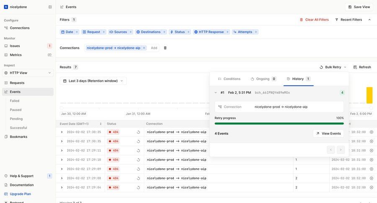Screen dimensions: 377x203
Task: Open Help & Support
Action: 28,176
